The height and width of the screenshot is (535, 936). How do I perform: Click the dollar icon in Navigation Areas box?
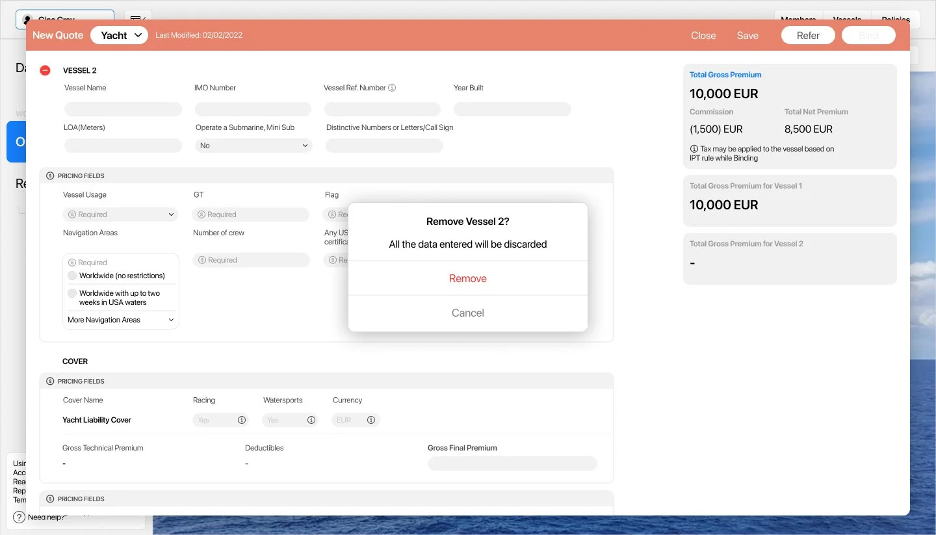click(72, 263)
